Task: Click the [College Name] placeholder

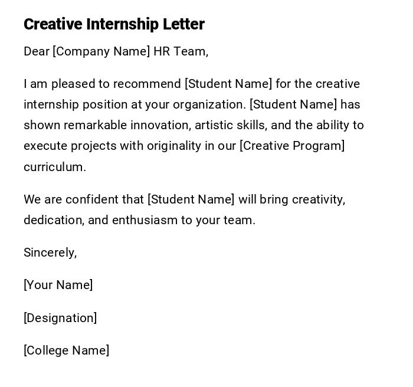Action: (x=66, y=350)
